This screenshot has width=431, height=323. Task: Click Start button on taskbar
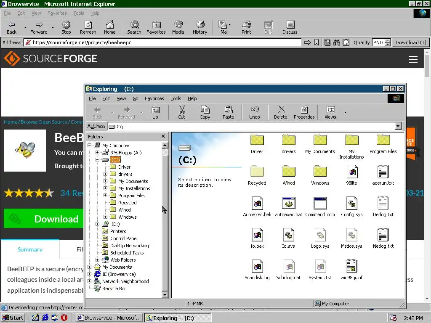(13, 318)
